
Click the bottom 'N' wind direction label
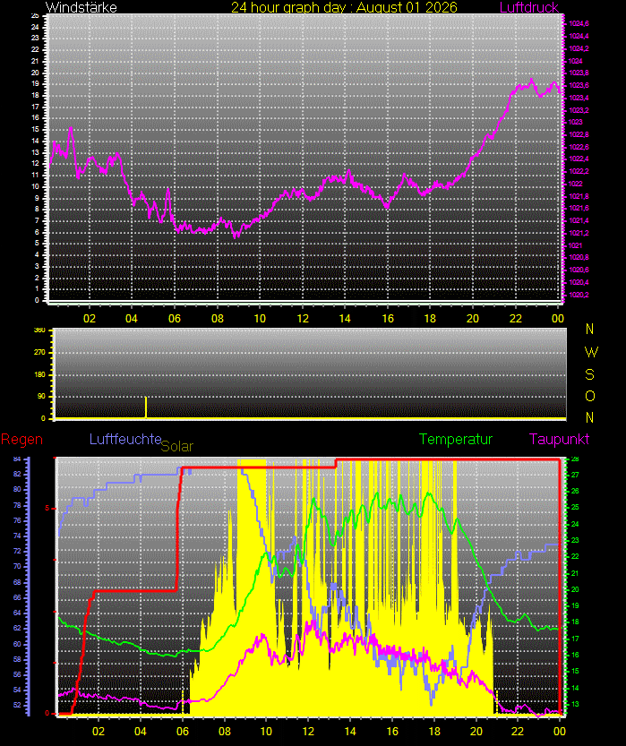tap(590, 417)
